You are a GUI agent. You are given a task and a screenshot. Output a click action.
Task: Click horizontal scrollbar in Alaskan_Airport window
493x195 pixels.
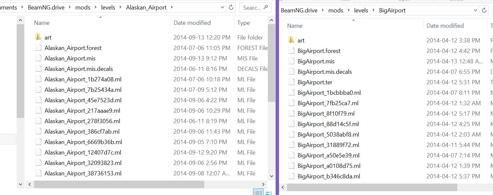119,185
